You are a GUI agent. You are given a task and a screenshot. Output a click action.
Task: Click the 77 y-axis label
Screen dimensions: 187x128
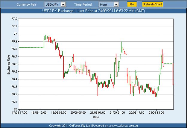[16, 34]
